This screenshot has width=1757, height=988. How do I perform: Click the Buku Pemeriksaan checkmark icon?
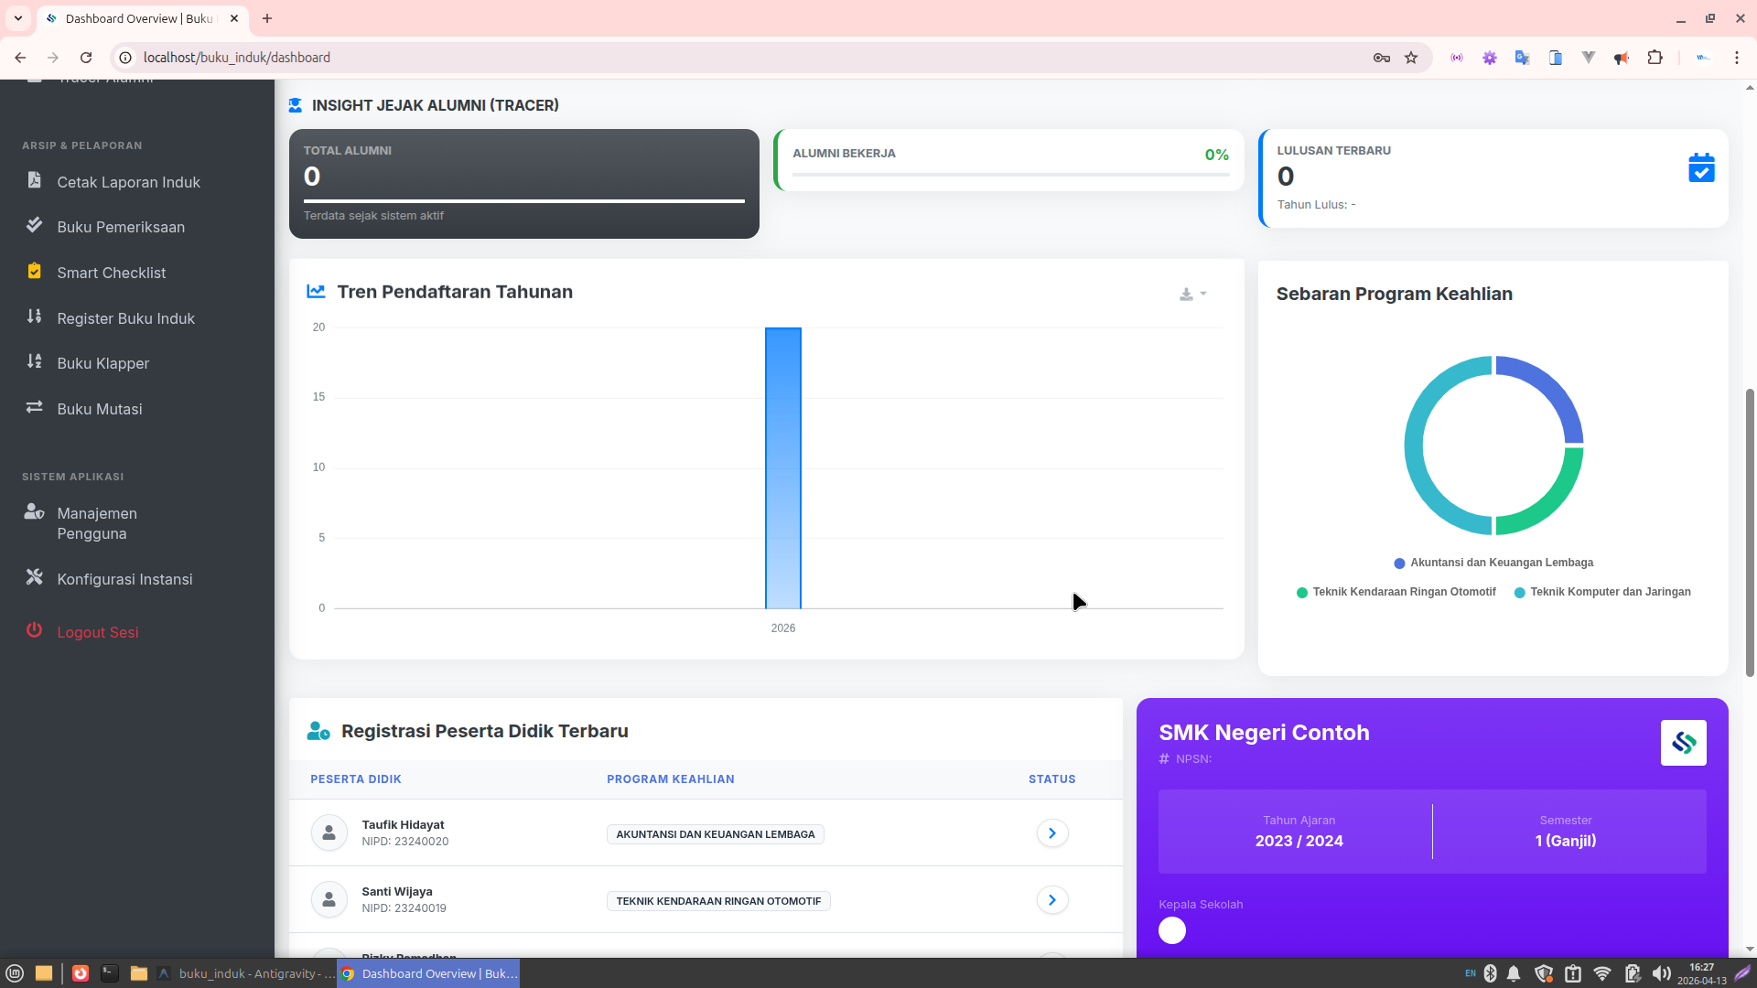(34, 225)
